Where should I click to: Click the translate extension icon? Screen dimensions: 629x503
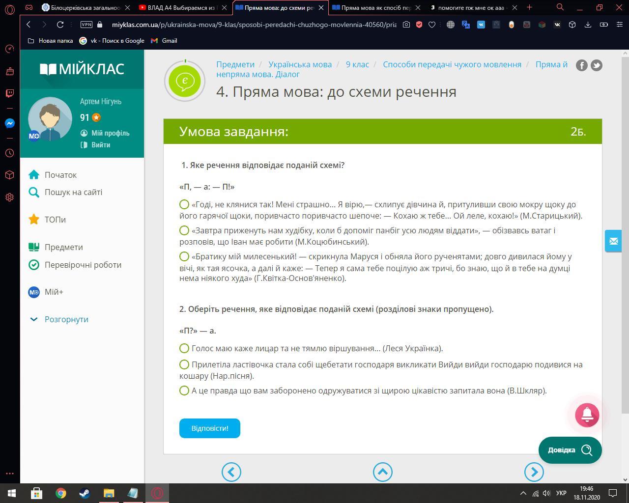click(x=466, y=25)
